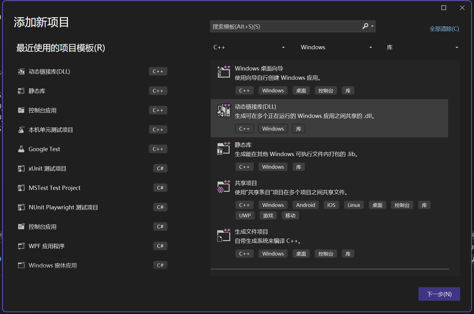This screenshot has height=314, width=474.
Task: Click the 桌面 tag under Windows 桌面向导
Action: [301, 91]
